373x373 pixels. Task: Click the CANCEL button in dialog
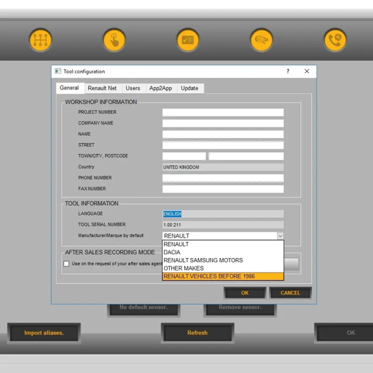(290, 293)
